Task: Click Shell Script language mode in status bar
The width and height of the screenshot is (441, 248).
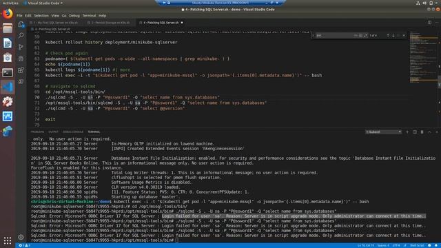Action: (417, 245)
